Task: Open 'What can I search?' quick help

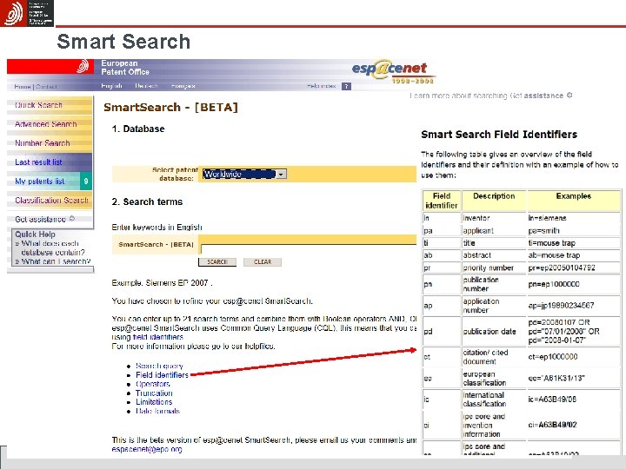Action: (x=56, y=261)
